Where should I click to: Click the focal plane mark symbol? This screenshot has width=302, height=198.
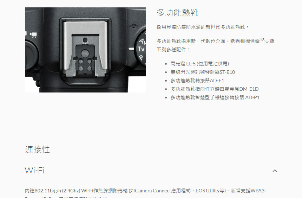point(134,26)
